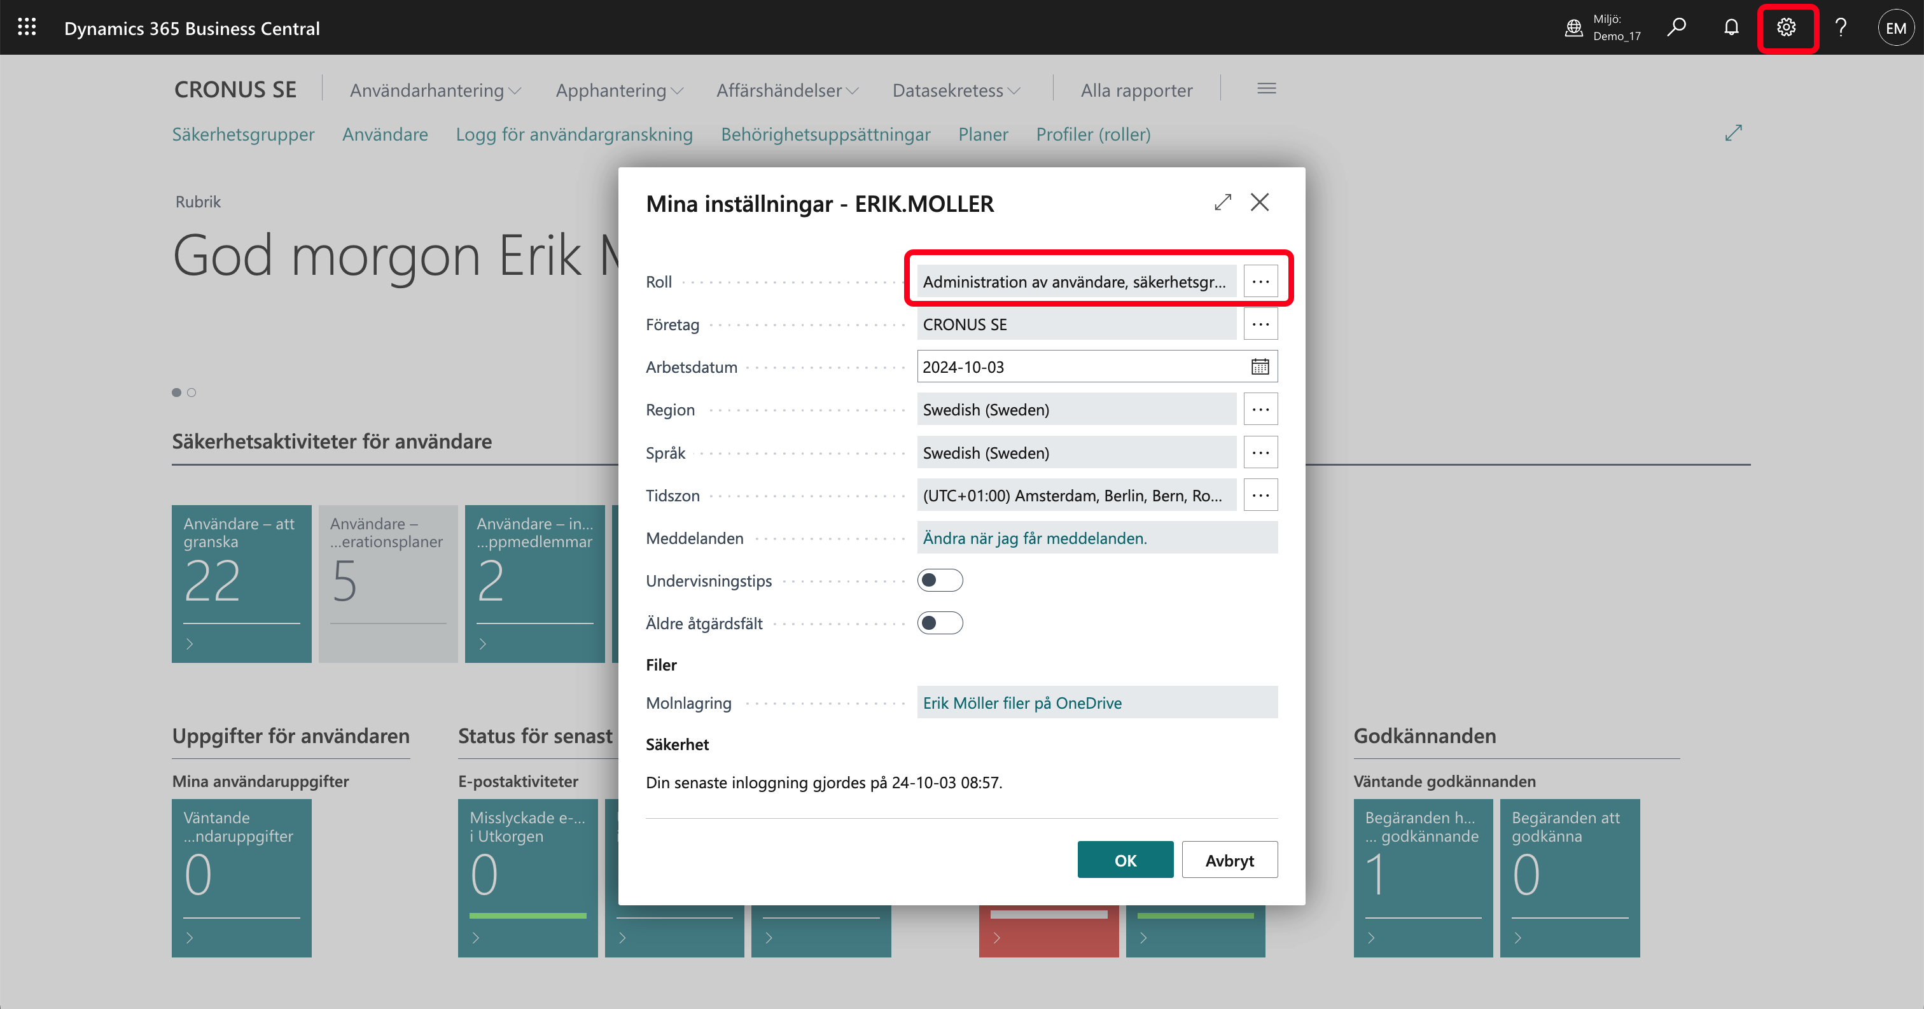Screen dimensions: 1924x1009
Task: Toggle the Undervisningstips switch
Action: [940, 580]
